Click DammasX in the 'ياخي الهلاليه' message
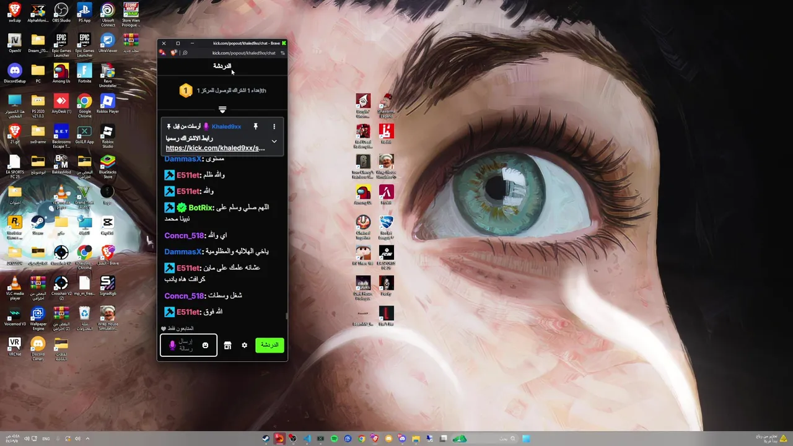 (183, 251)
